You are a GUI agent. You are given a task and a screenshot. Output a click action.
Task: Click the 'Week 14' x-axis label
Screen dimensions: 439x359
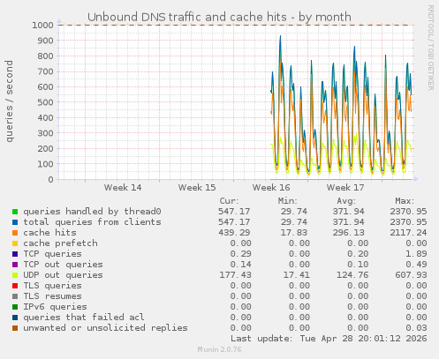click(x=123, y=188)
